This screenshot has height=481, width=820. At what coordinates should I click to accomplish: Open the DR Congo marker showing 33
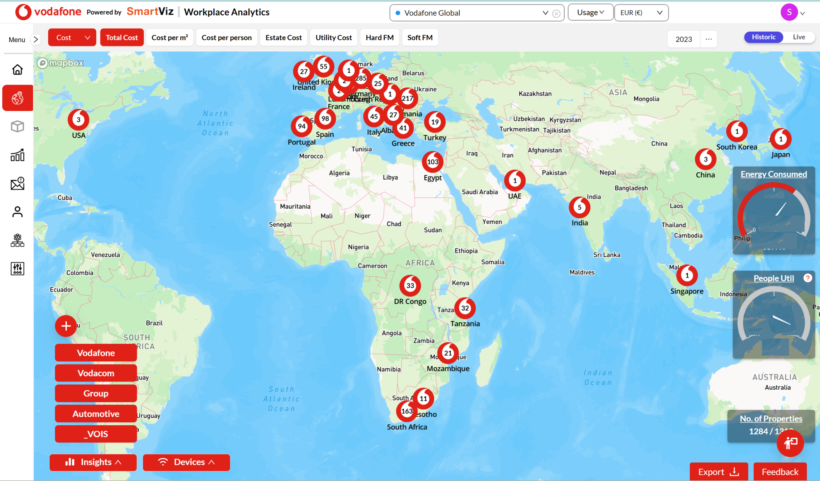(410, 285)
